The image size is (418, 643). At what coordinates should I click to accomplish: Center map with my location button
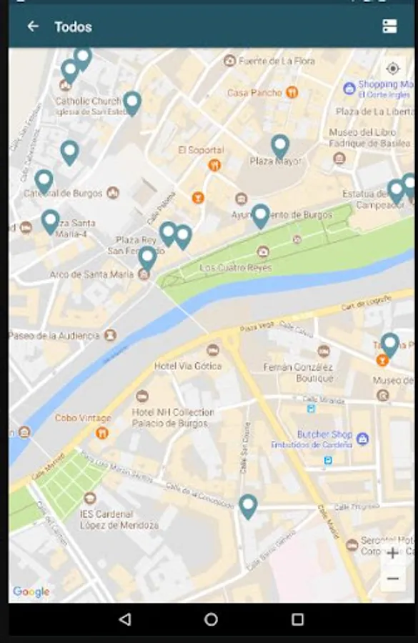(392, 69)
